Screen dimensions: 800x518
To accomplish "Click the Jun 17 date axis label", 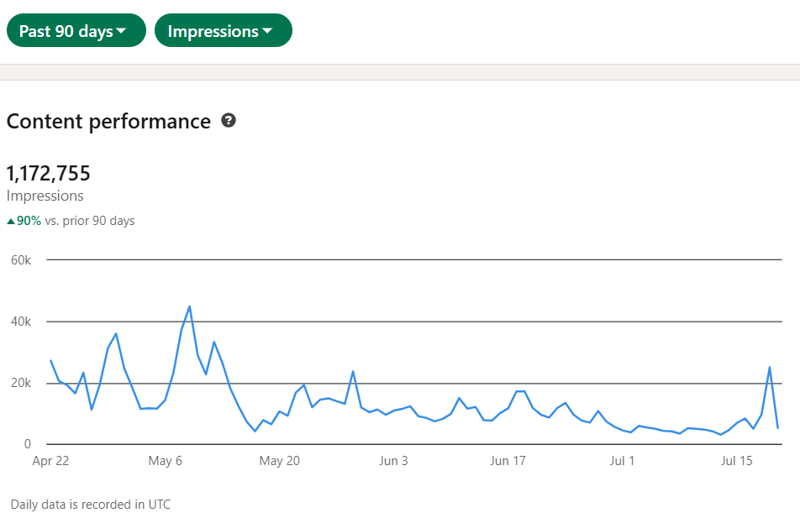I will click(508, 460).
